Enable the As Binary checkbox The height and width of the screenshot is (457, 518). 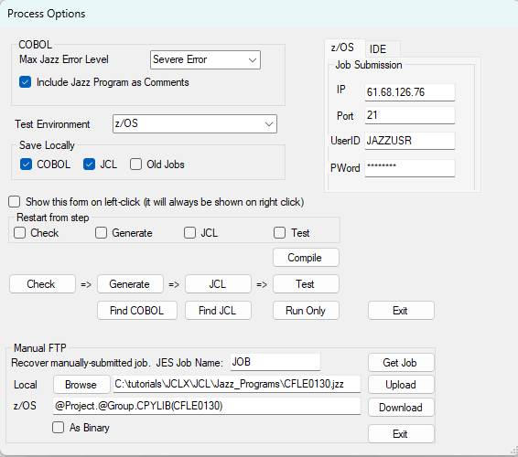pyautogui.click(x=59, y=428)
